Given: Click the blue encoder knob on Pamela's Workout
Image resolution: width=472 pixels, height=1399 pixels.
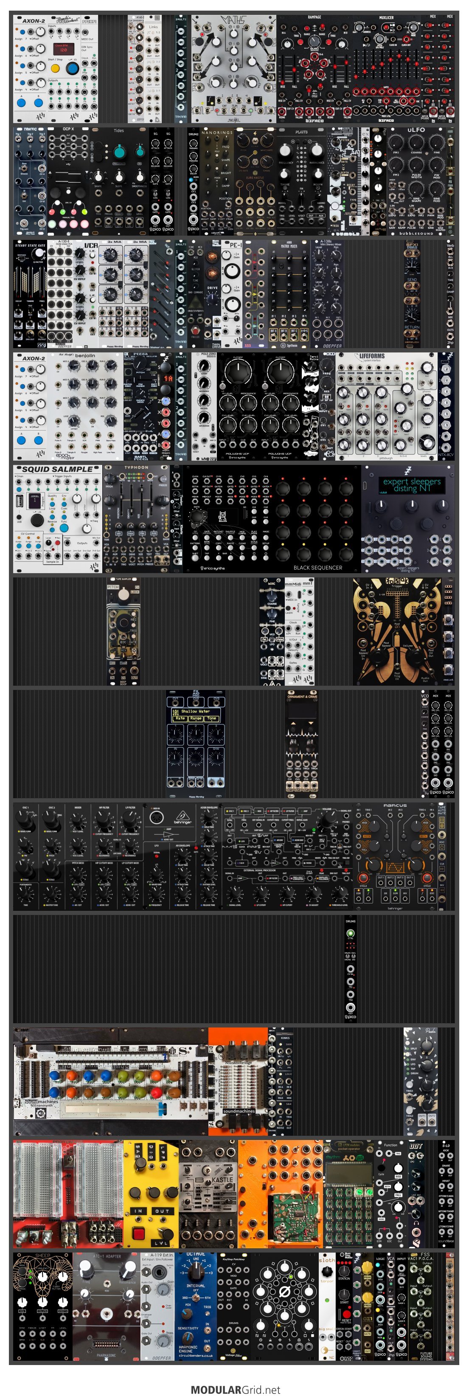Looking at the screenshot, I should point(72,68).
